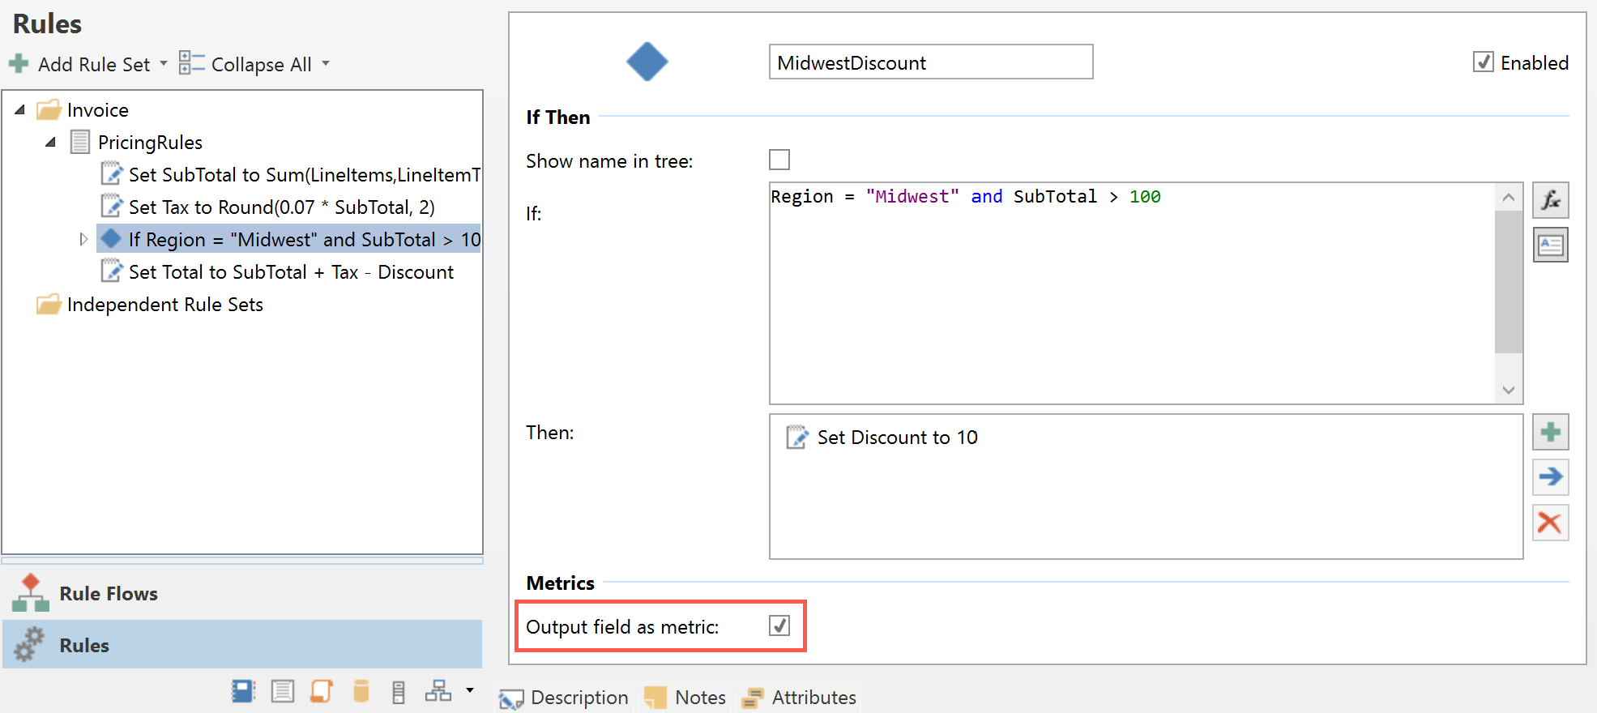The height and width of the screenshot is (713, 1597).
Task: Open the Rule Flows navigation section
Action: tap(108, 594)
